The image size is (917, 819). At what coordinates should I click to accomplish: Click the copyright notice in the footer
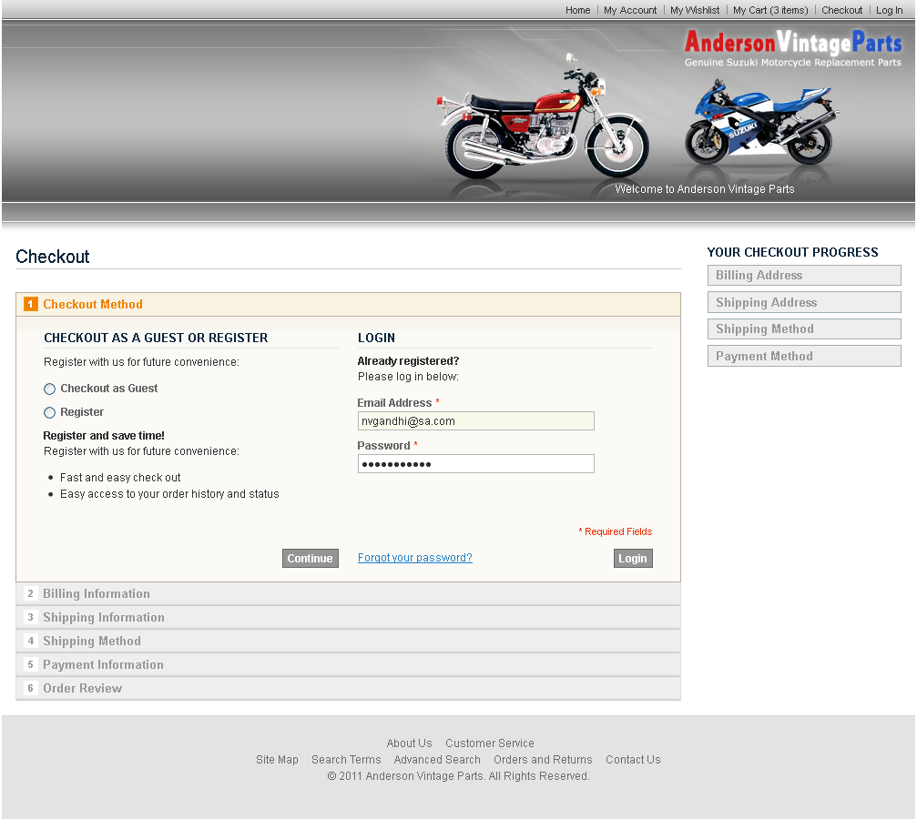click(x=458, y=775)
